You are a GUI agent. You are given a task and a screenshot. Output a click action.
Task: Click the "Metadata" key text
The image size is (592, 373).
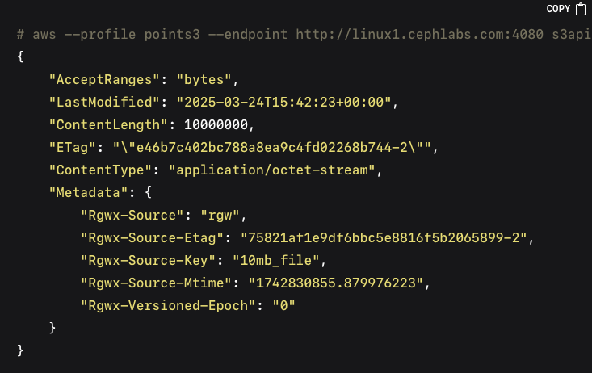89,192
